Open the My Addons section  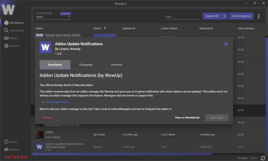pyautogui.click(x=14, y=23)
